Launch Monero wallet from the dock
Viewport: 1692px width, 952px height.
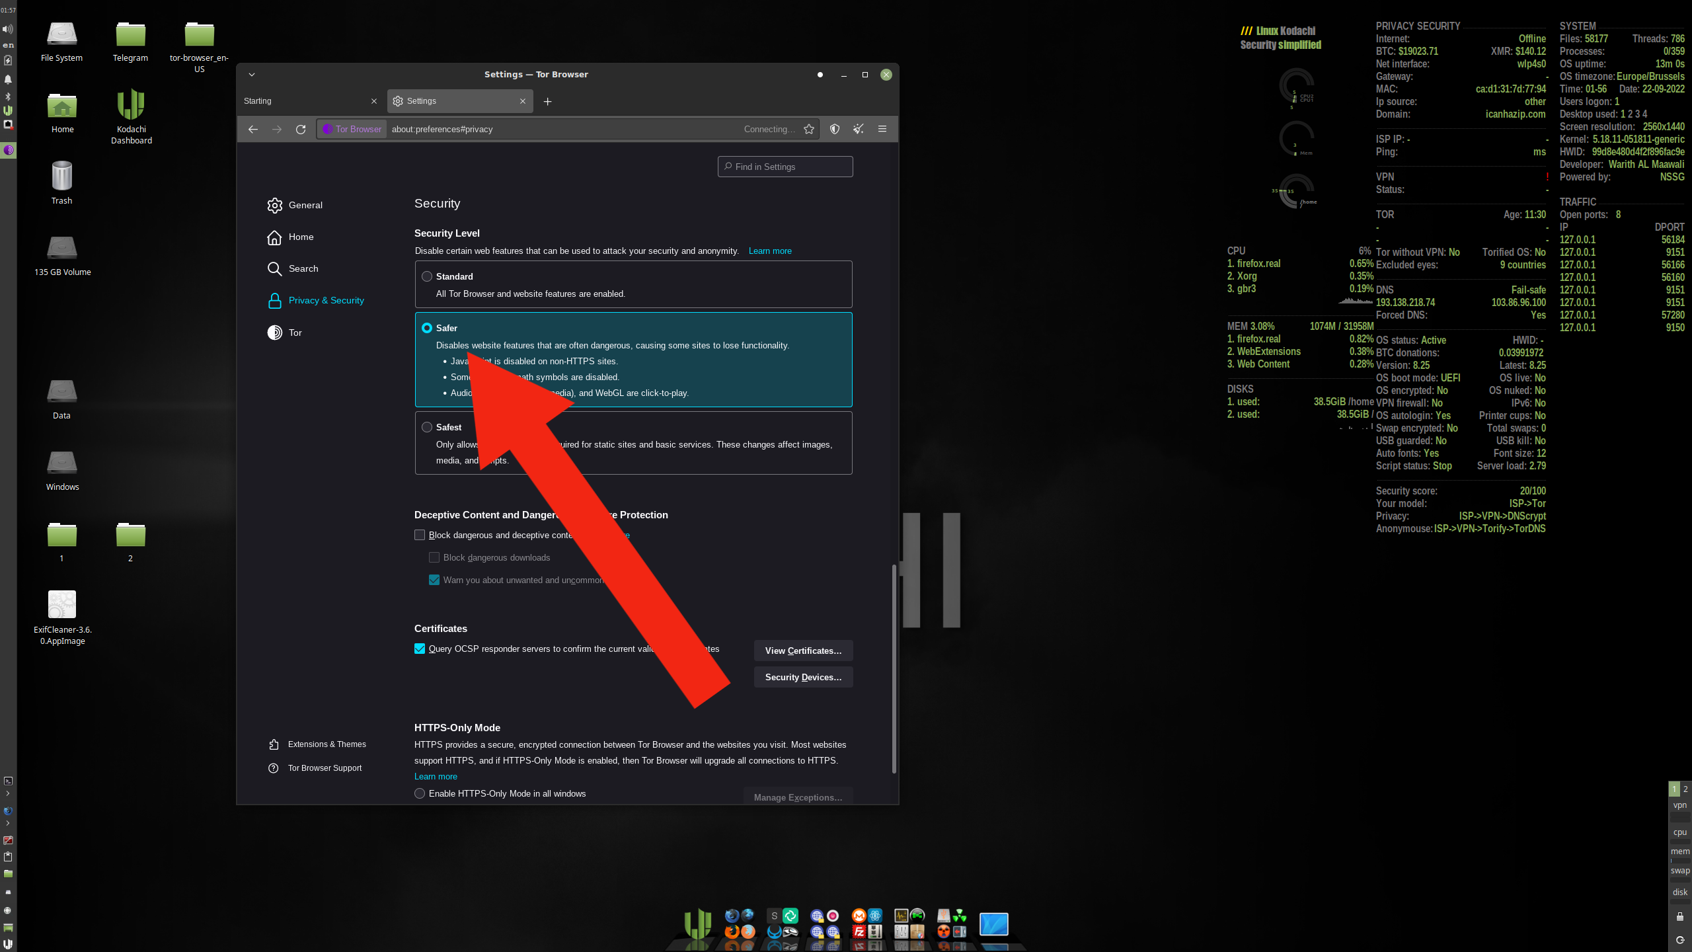click(x=859, y=916)
